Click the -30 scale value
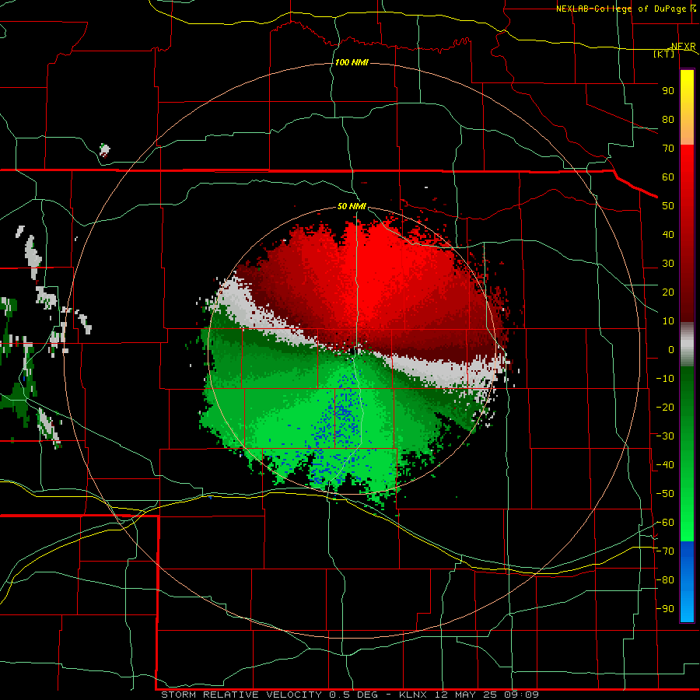 pyautogui.click(x=665, y=436)
